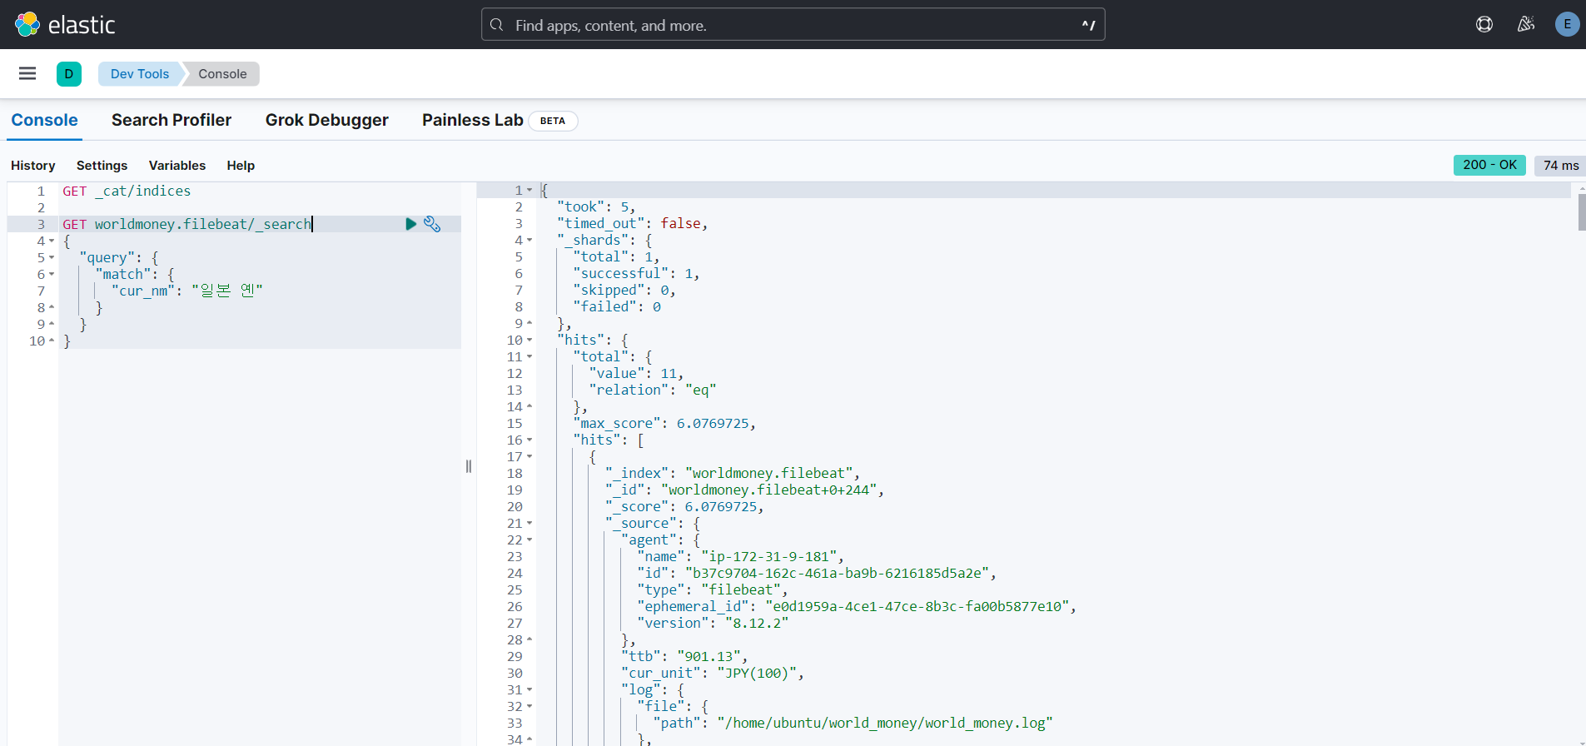Image resolution: width=1586 pixels, height=746 pixels.
Task: Open the Grok Debugger tab
Action: point(327,120)
